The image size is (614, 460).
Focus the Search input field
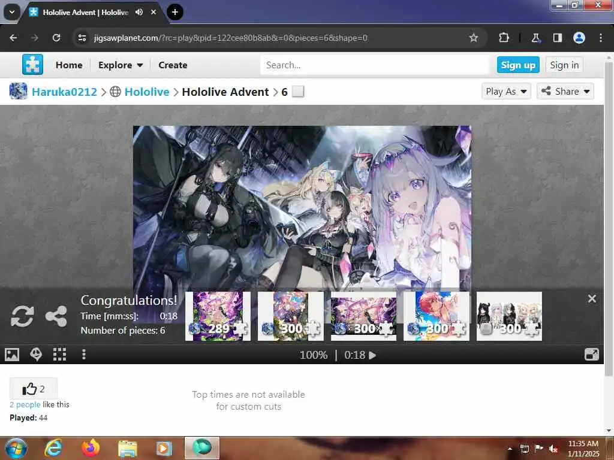pos(375,65)
